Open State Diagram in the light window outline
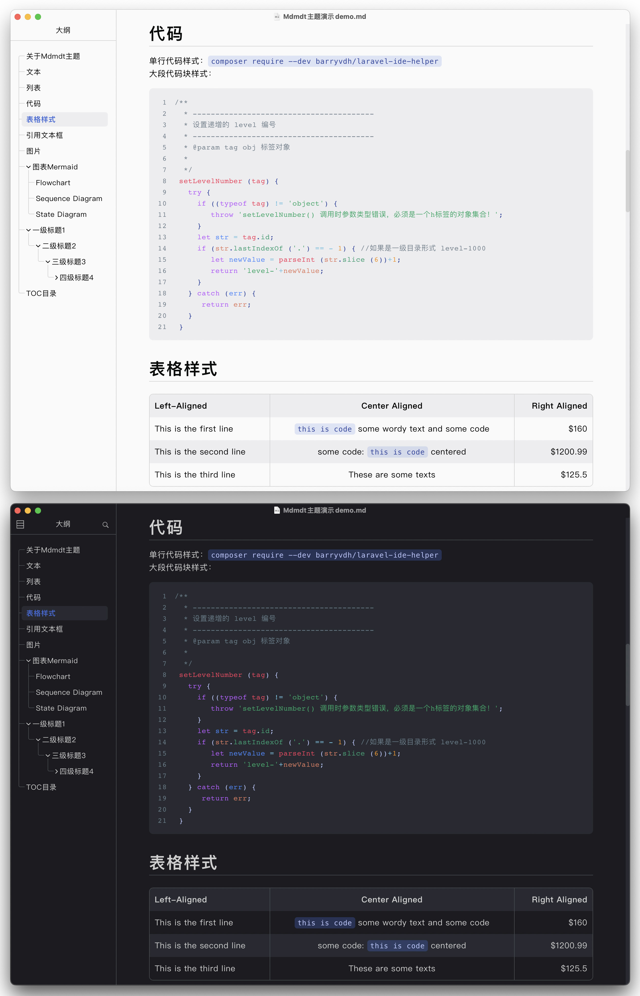640x996 pixels. 61,215
